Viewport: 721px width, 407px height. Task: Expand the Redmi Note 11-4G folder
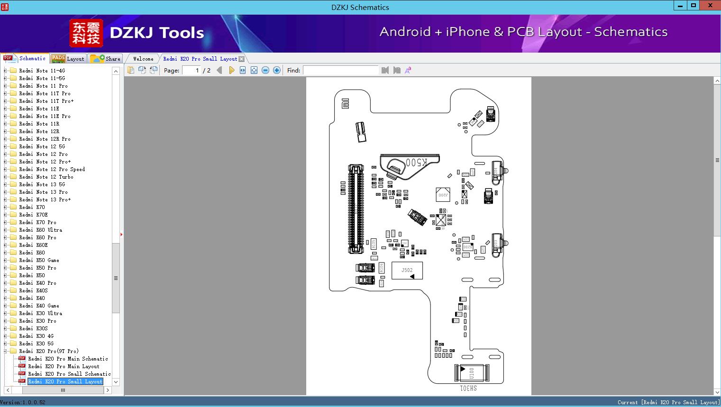(5, 71)
